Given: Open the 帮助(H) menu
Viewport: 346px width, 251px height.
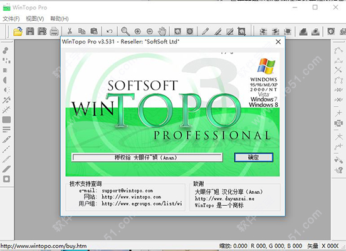Looking at the screenshot, I should 60,19.
